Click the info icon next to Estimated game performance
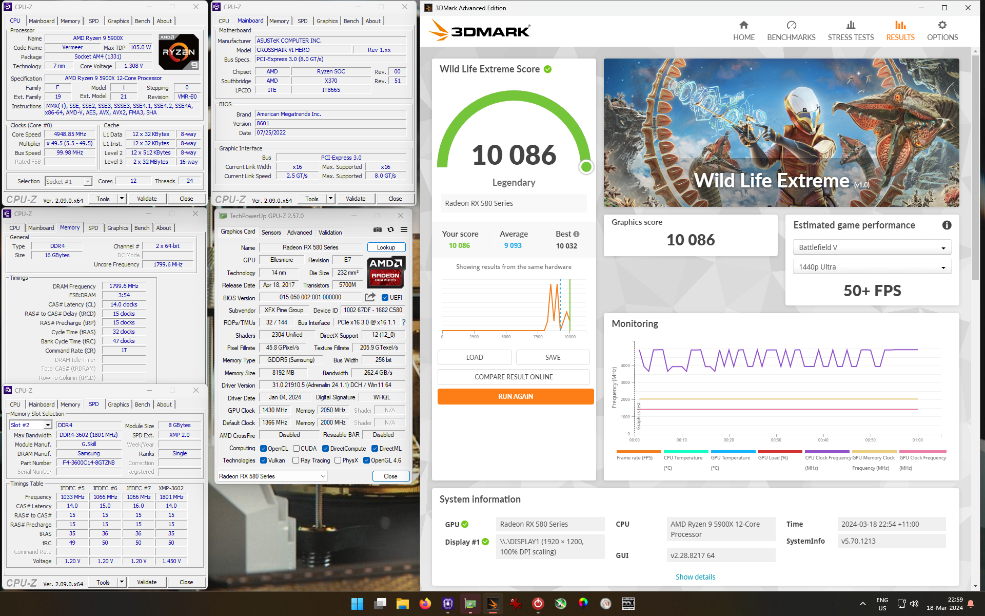985x616 pixels. pyautogui.click(x=947, y=225)
